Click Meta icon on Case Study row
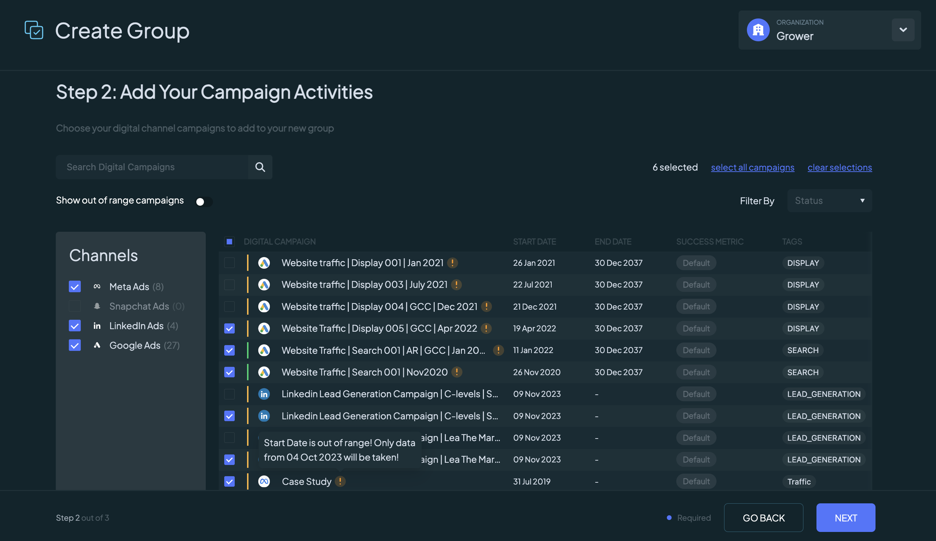Image resolution: width=936 pixels, height=541 pixels. tap(264, 482)
